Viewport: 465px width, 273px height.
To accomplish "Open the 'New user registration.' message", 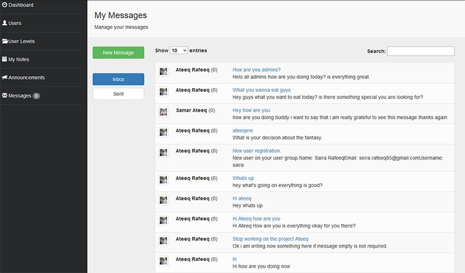I will [257, 150].
